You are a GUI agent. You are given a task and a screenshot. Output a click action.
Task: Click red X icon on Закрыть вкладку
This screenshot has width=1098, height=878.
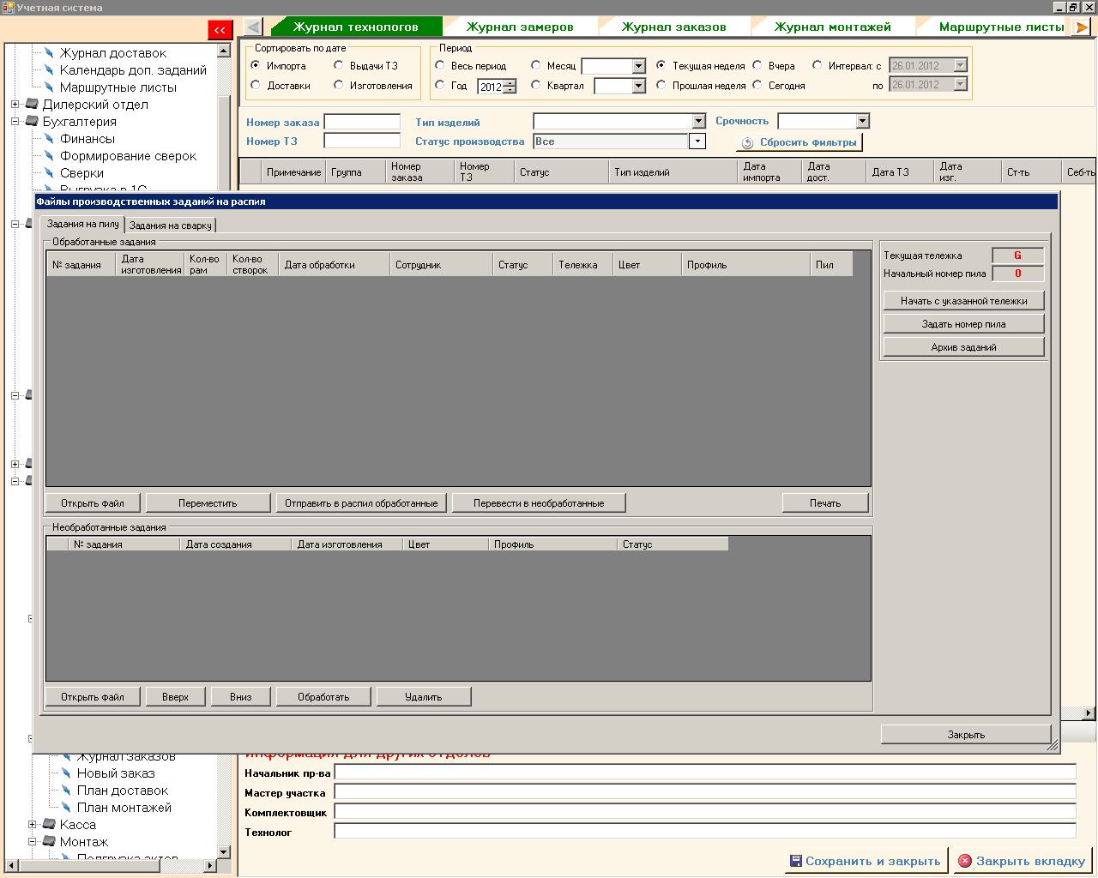pos(967,861)
